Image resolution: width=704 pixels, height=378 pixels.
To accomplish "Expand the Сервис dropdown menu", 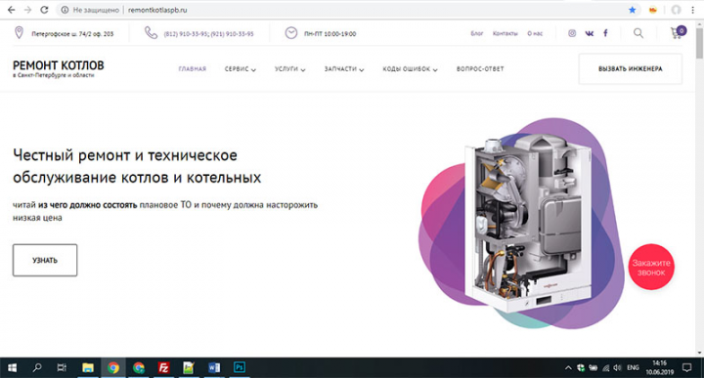I will (241, 69).
